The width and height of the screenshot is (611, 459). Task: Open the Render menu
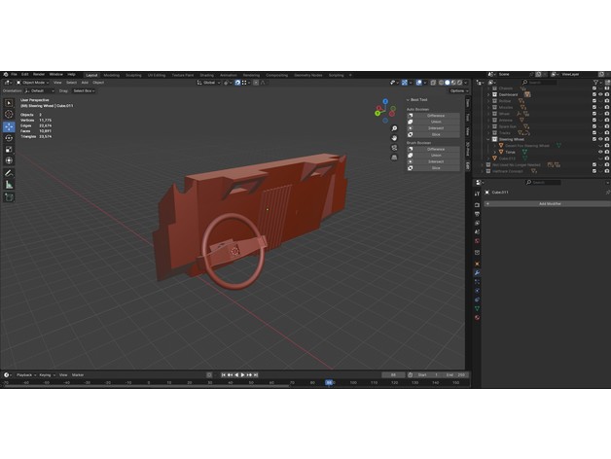40,74
